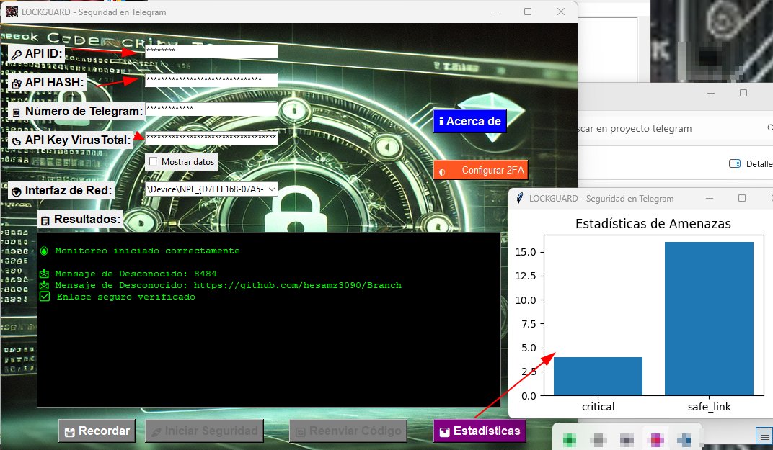
Task: Click the shield icon on Configurar 2FA button
Action: pyautogui.click(x=442, y=172)
